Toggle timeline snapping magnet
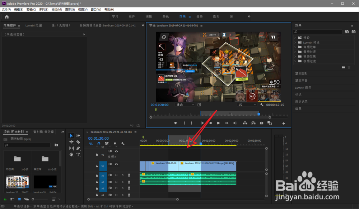 point(99,144)
